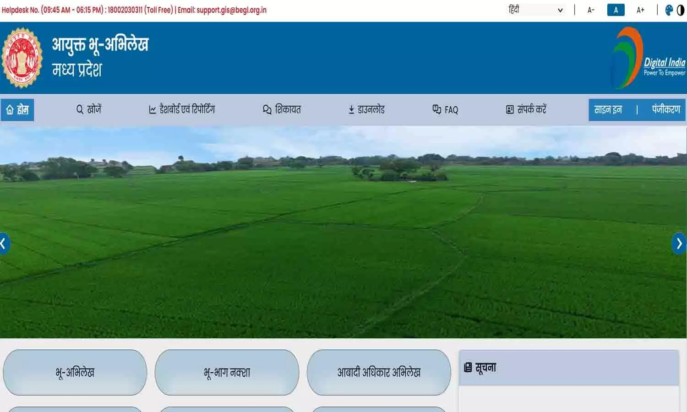687x412 pixels.
Task: Open the होम page via home icon
Action: coord(10,109)
